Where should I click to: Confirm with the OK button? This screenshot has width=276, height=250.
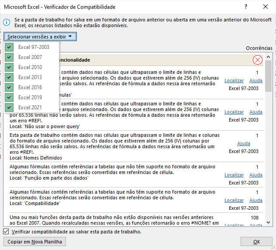tap(256, 242)
